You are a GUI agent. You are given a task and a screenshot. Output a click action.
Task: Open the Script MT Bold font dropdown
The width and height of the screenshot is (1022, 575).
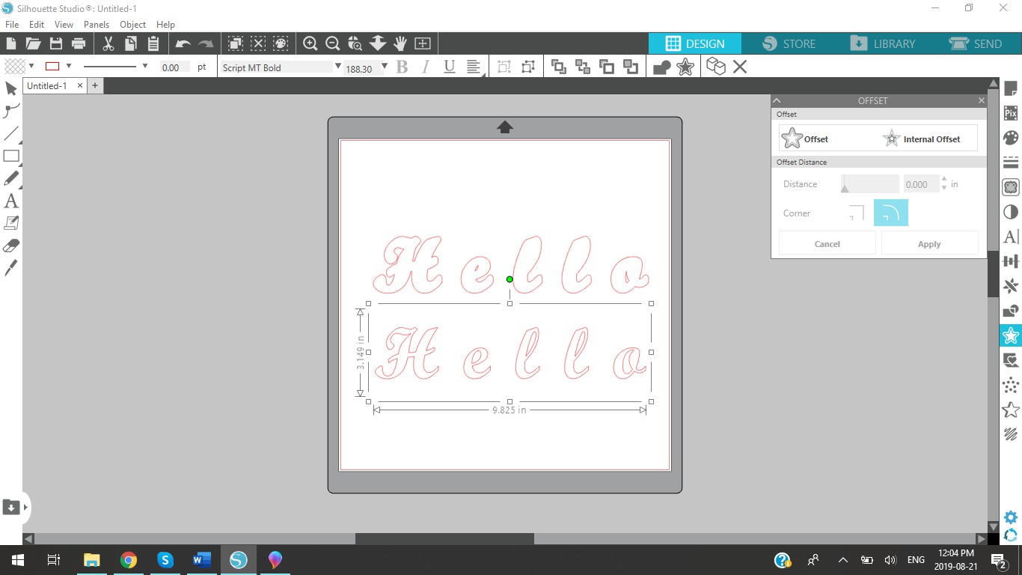338,67
